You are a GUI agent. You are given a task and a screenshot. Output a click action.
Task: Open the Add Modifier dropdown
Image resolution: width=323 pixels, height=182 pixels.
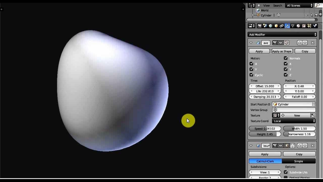point(282,35)
